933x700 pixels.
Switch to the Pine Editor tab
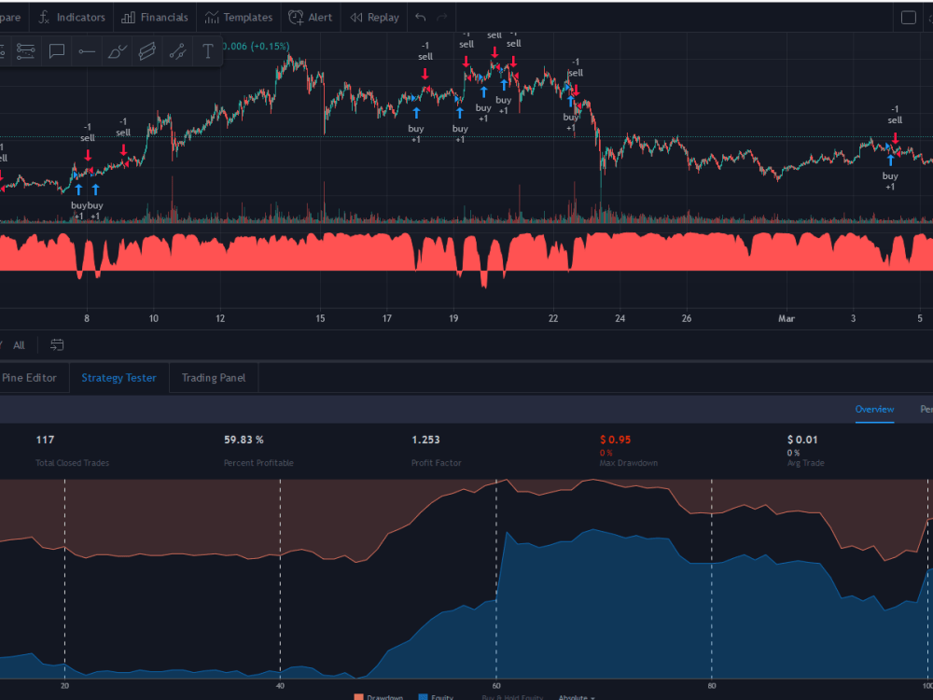[28, 377]
